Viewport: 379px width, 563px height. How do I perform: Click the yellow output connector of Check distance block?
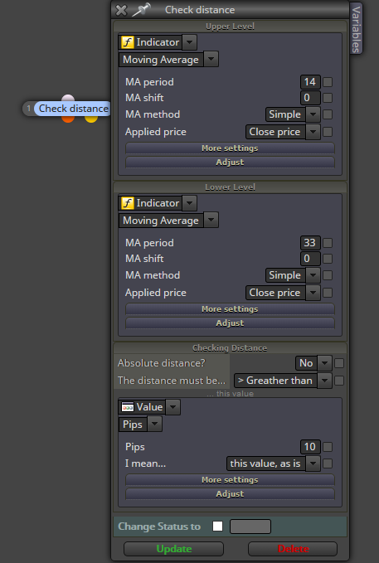click(91, 119)
